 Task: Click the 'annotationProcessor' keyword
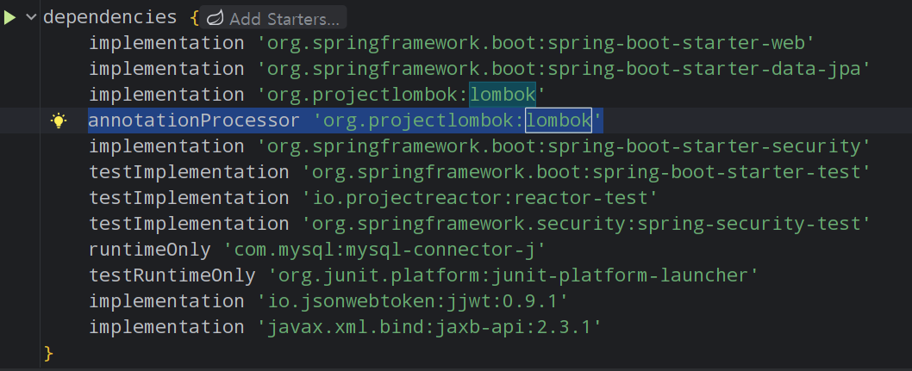click(x=194, y=121)
